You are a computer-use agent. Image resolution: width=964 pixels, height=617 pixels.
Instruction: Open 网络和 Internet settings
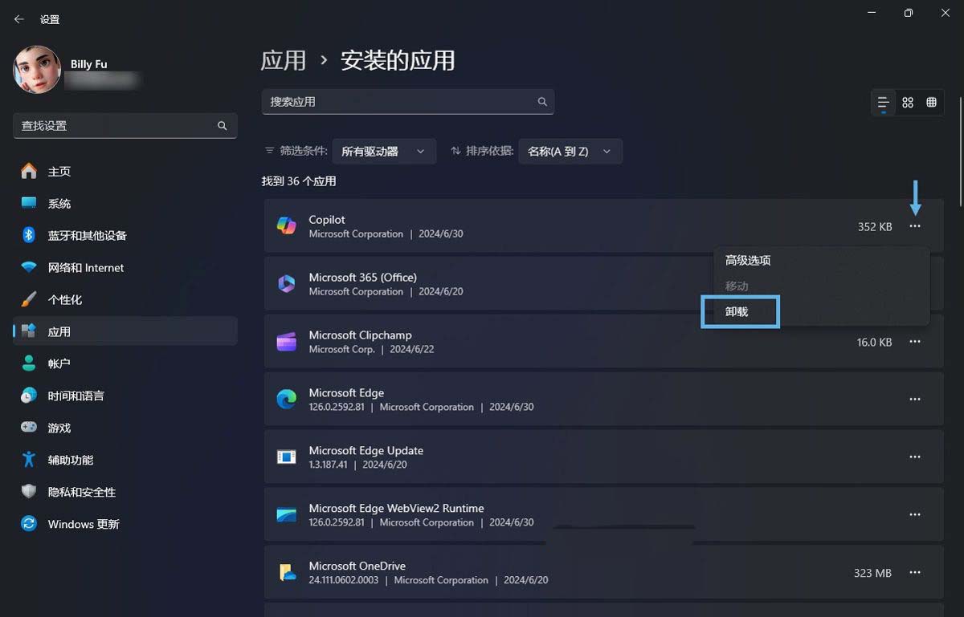pyautogui.click(x=125, y=267)
